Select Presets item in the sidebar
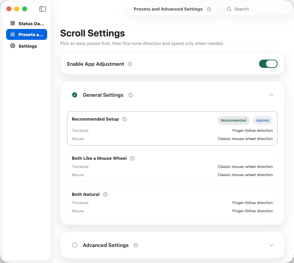294x263 pixels. pos(27,34)
